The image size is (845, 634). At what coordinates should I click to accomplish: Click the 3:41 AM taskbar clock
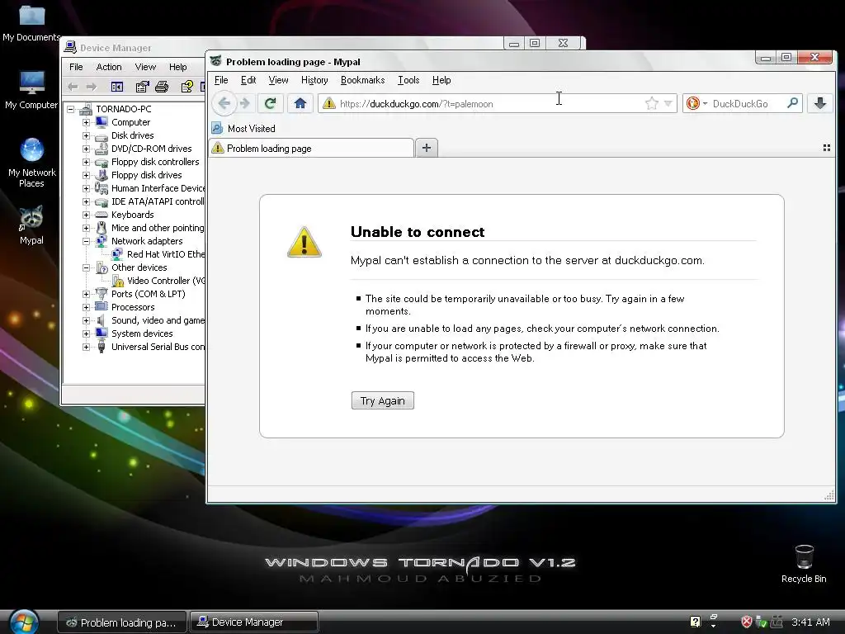click(x=810, y=622)
